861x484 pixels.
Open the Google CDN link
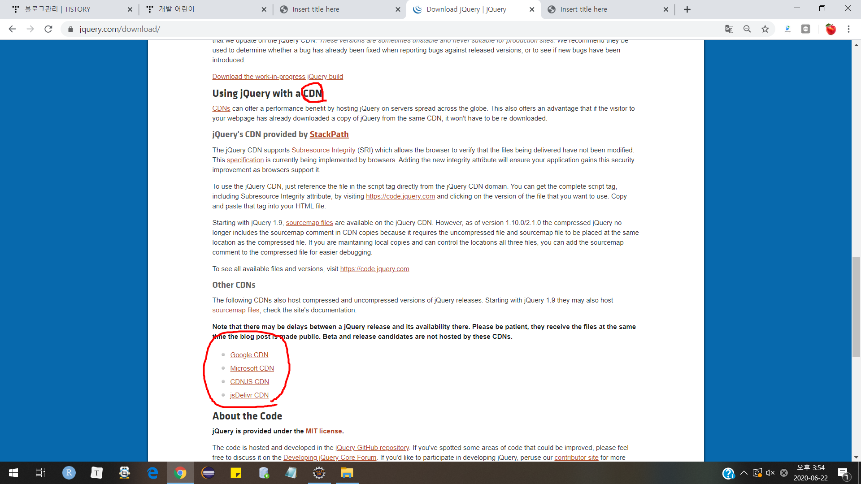[249, 355]
